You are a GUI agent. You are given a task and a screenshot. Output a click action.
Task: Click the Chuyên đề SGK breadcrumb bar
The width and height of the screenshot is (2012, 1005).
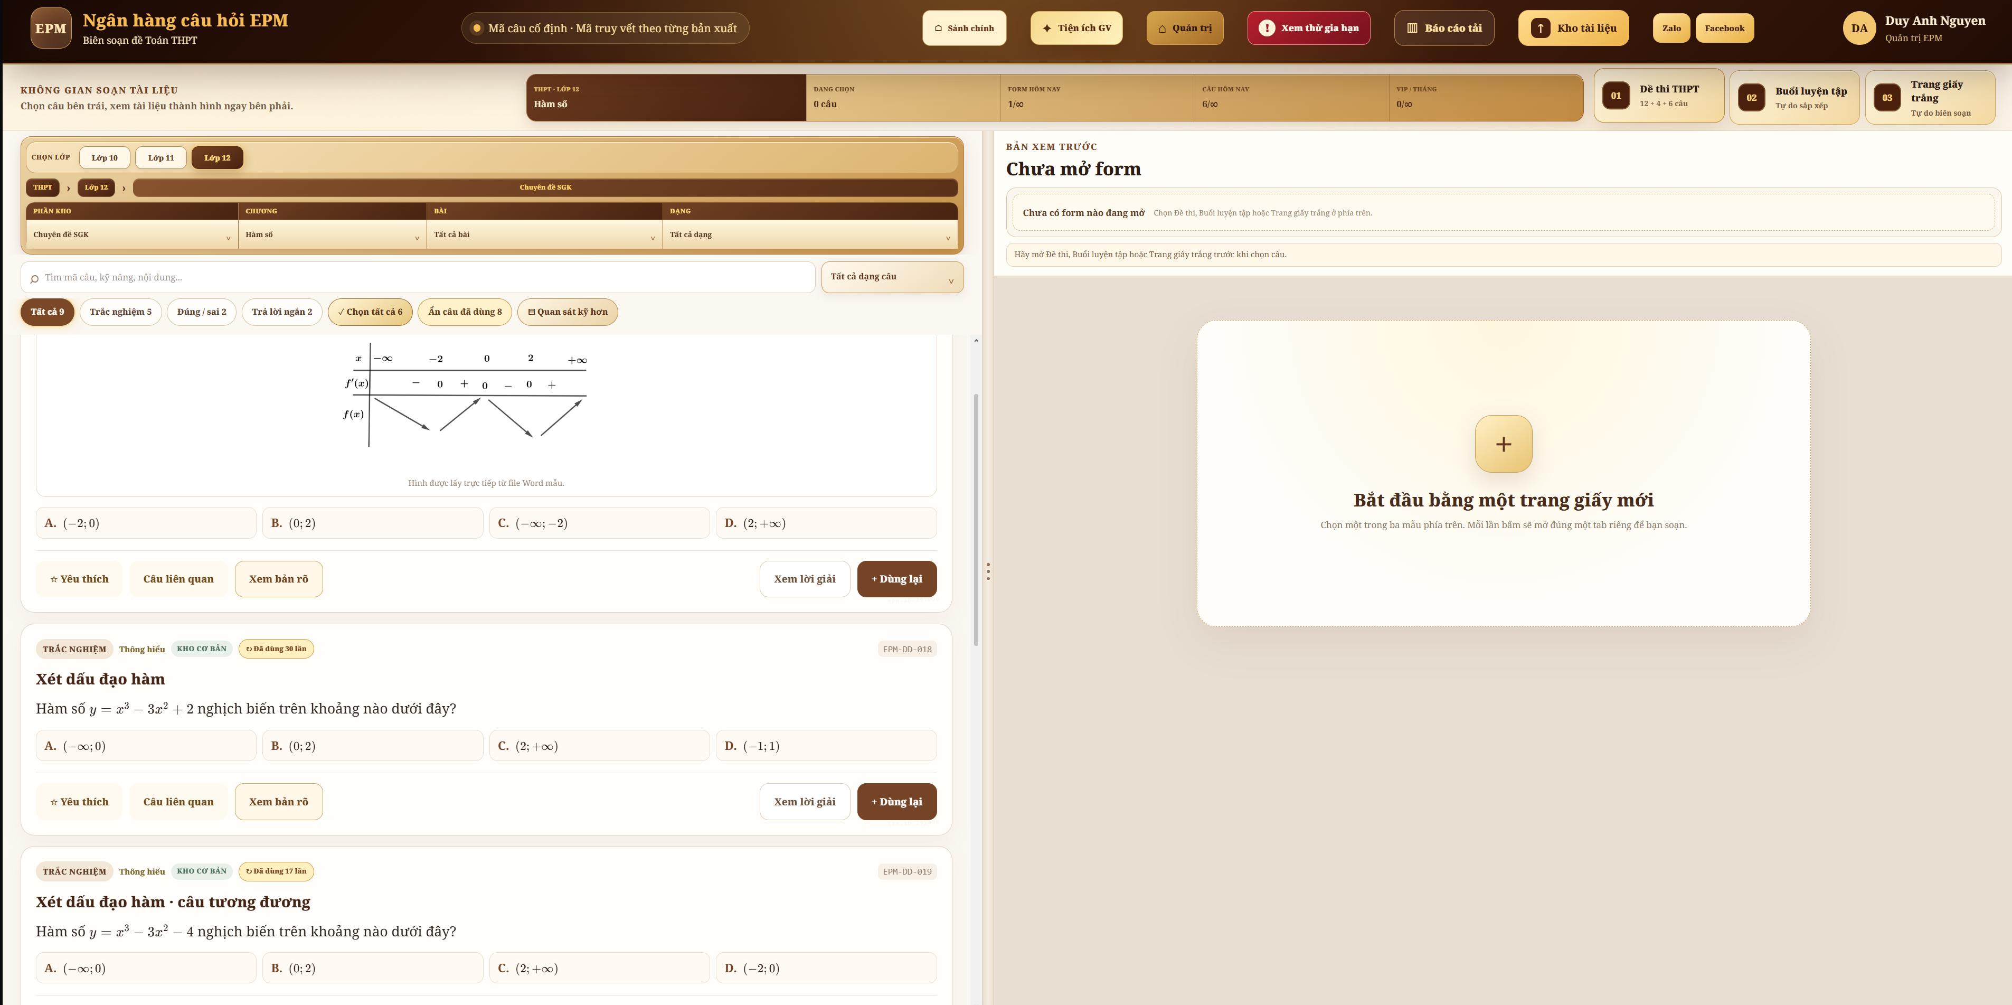tap(545, 187)
